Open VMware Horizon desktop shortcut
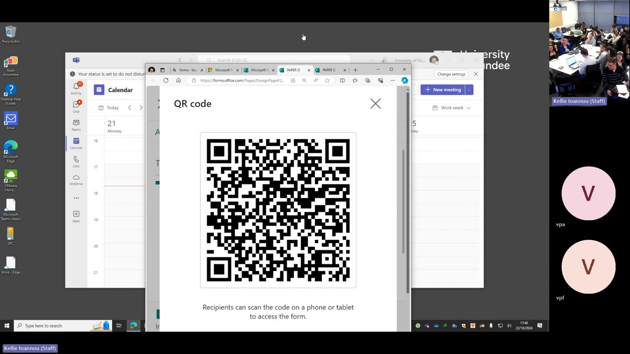The width and height of the screenshot is (630, 354). [x=11, y=180]
